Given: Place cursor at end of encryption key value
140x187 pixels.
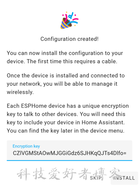Looking at the screenshot, I should [126, 153].
